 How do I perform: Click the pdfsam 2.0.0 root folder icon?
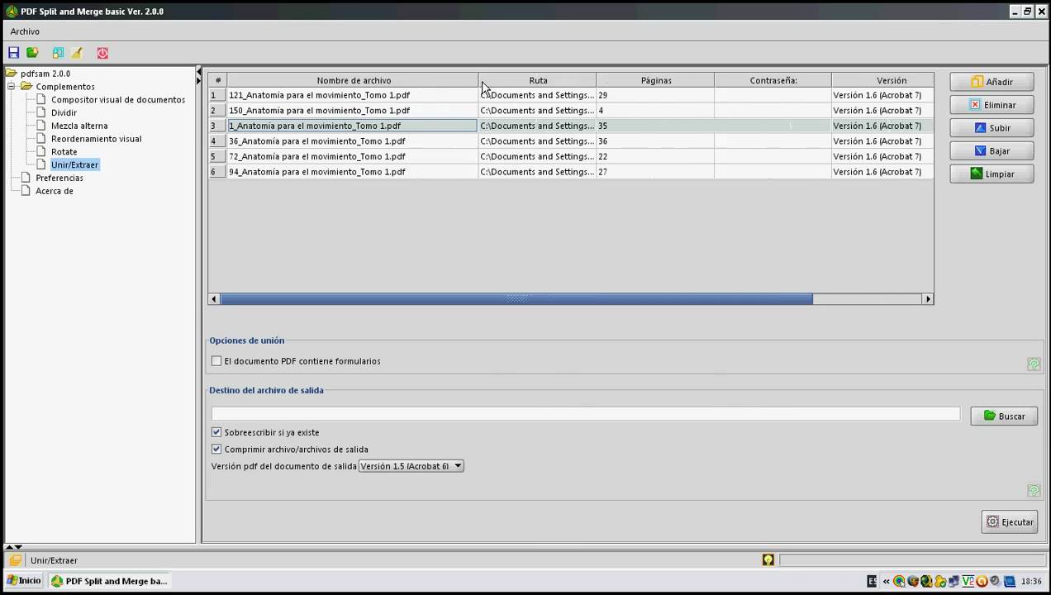tap(12, 74)
